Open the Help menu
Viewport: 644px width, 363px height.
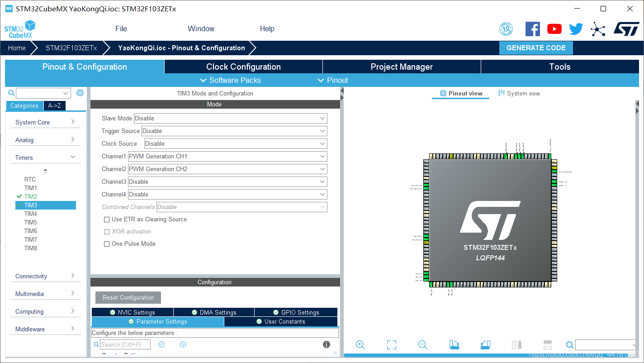tap(267, 29)
